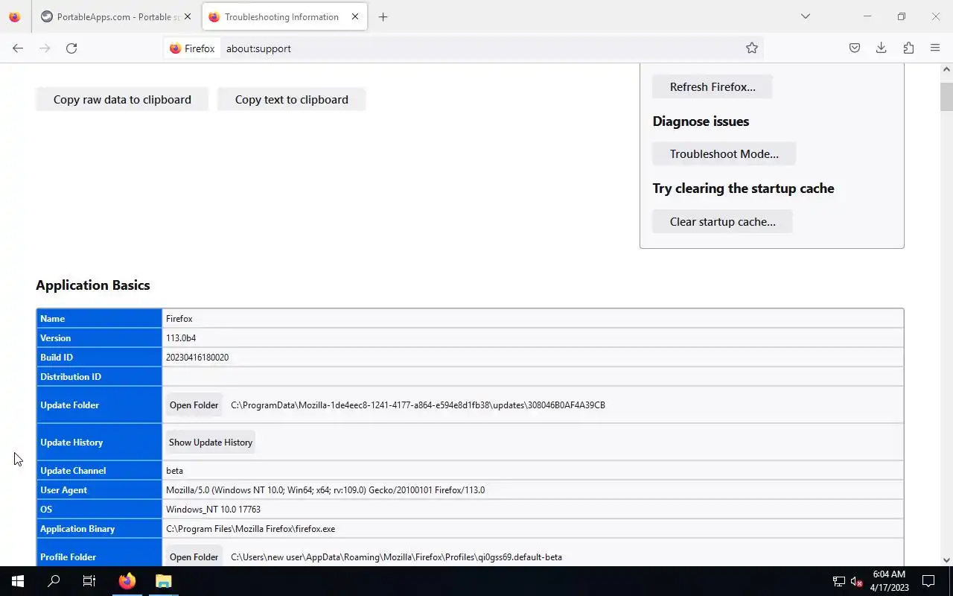Viewport: 953px width, 596px height.
Task: Click the Clear startup cache button
Action: [723, 222]
